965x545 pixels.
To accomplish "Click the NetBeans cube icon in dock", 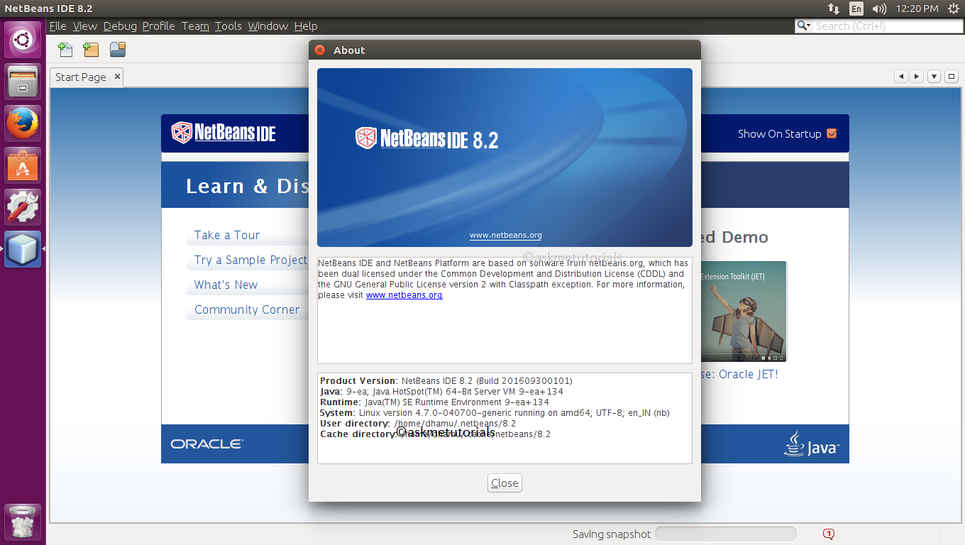I will 23,249.
